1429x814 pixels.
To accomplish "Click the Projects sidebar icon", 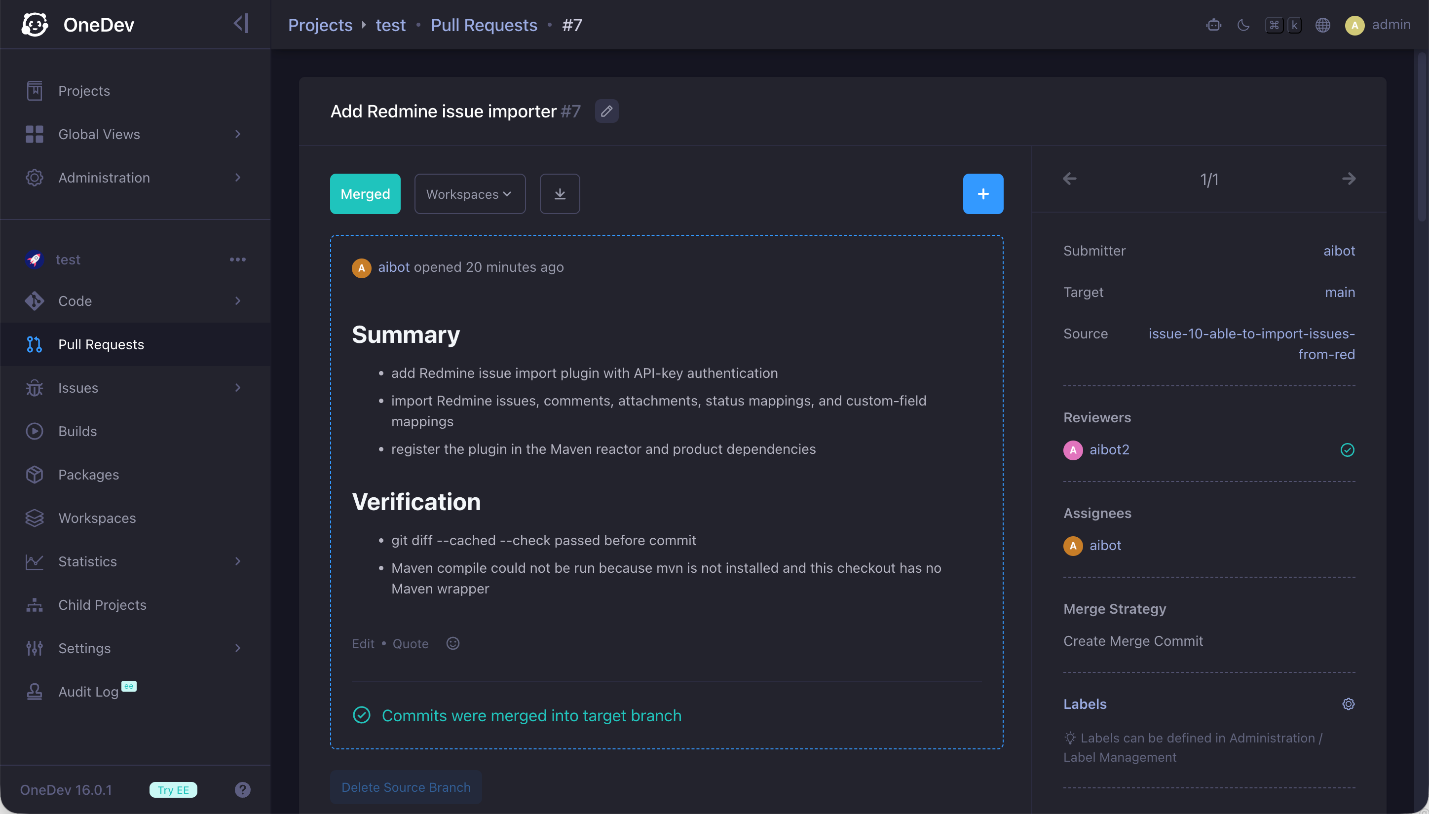I will [x=34, y=91].
